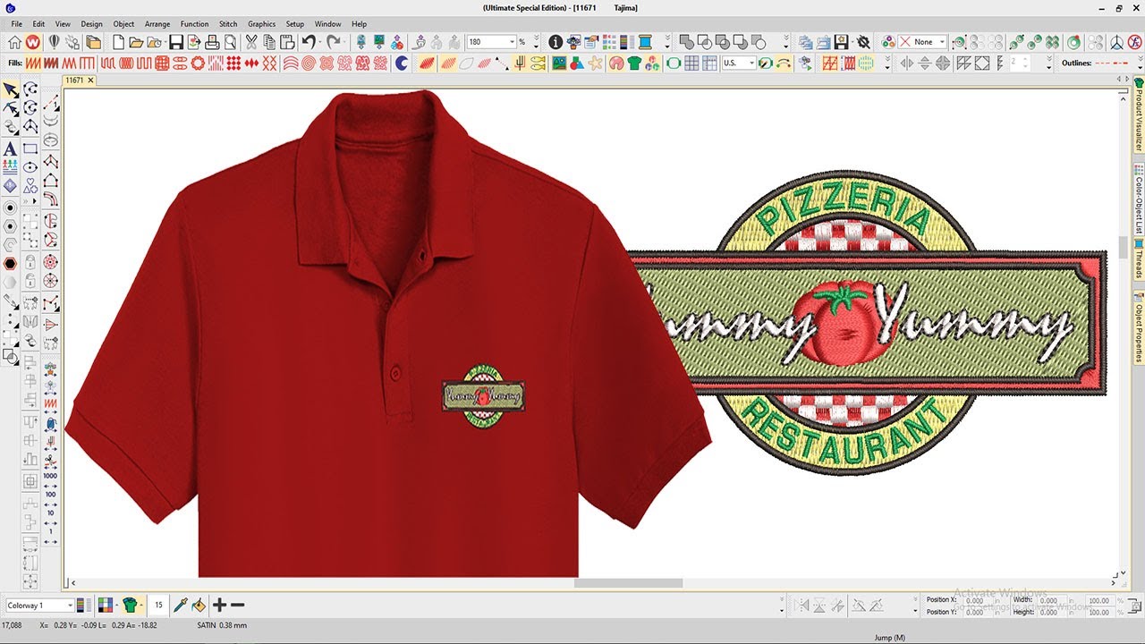Open the File menu
1145x644 pixels.
coord(17,24)
